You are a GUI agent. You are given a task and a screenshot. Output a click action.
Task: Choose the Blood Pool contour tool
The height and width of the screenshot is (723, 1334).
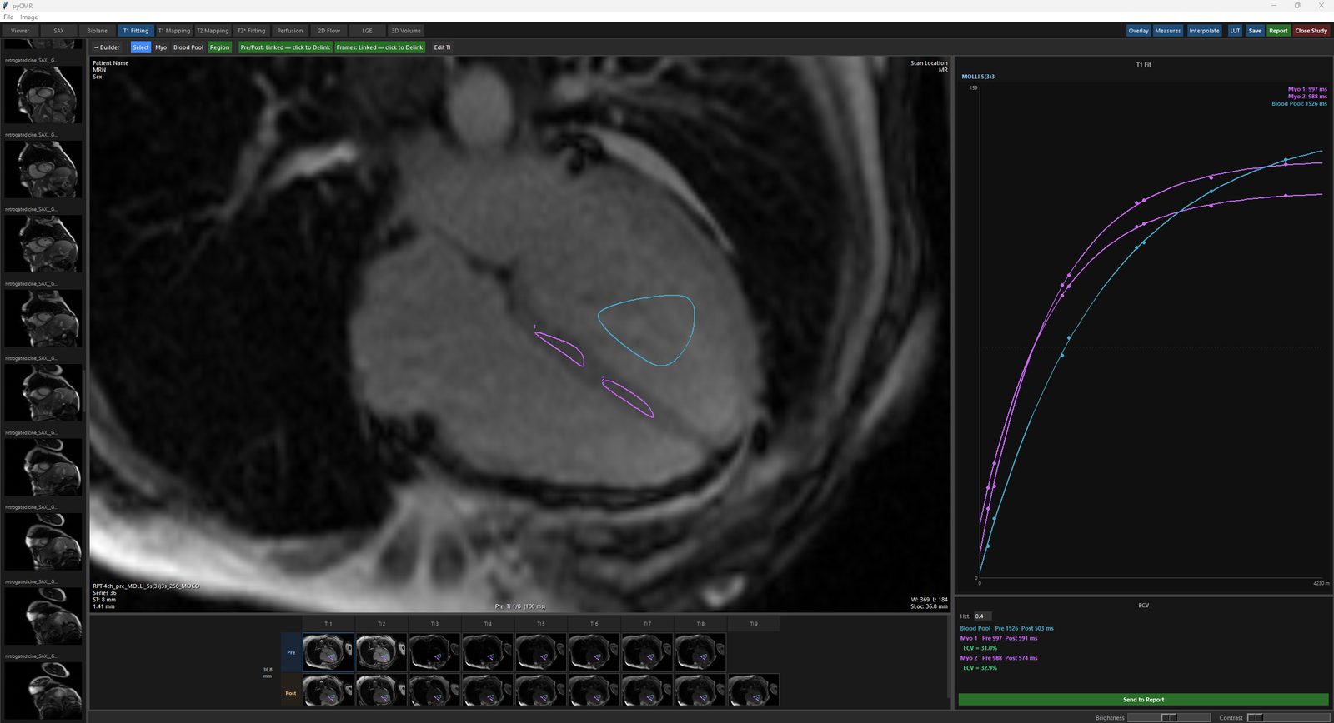pyautogui.click(x=188, y=47)
